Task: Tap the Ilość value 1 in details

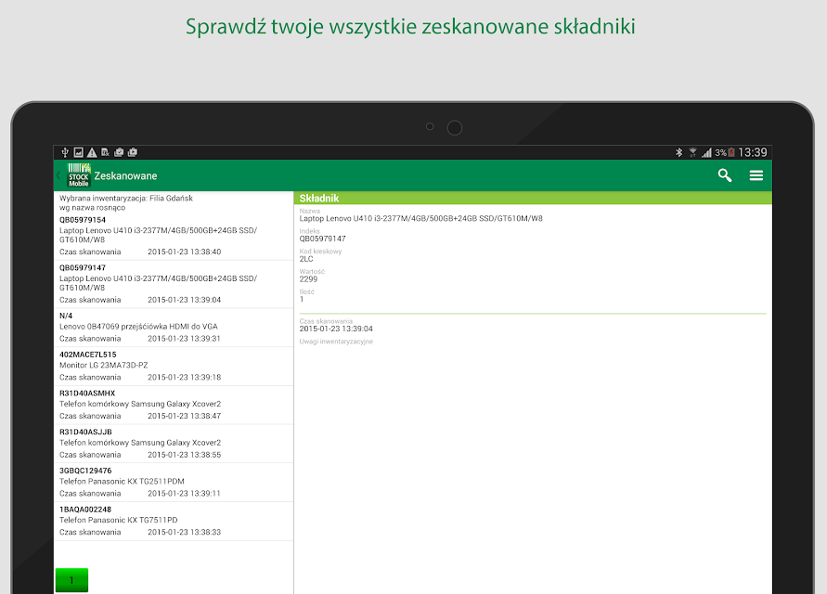Action: [x=302, y=299]
